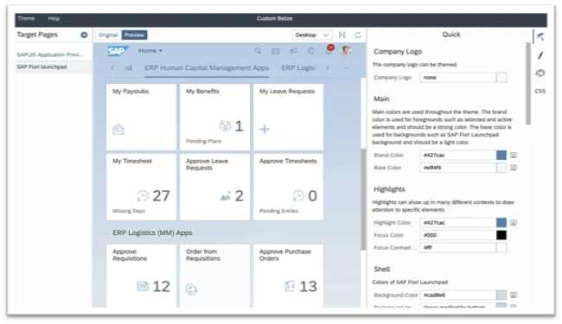The image size is (562, 324).
Task: Open the mail envelope icon in shell bar
Action: pos(275,51)
